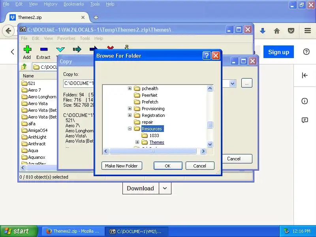The image size is (316, 237).
Task: Cancel the Copy dialog
Action: point(234,159)
